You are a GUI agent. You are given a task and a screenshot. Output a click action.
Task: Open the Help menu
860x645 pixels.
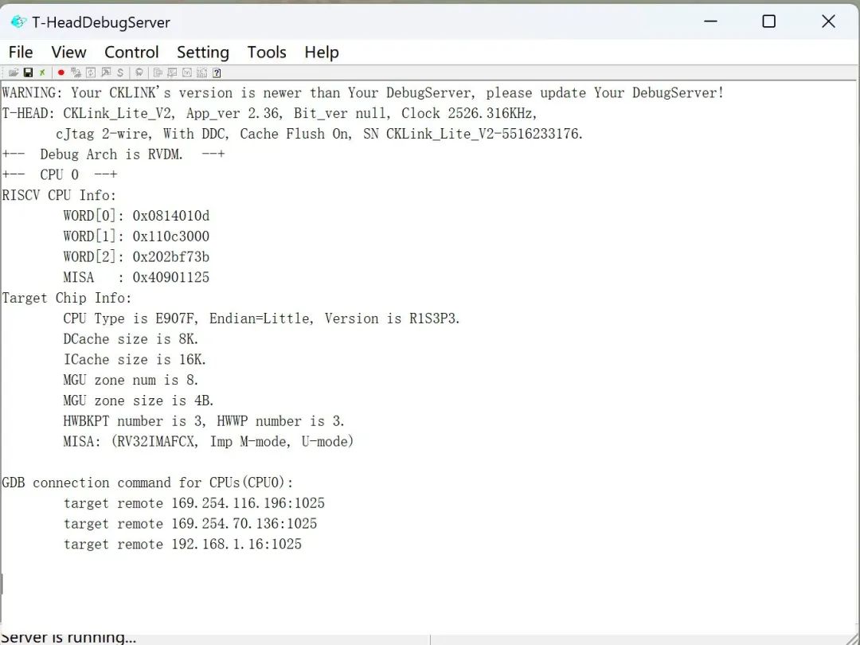pyautogui.click(x=321, y=52)
